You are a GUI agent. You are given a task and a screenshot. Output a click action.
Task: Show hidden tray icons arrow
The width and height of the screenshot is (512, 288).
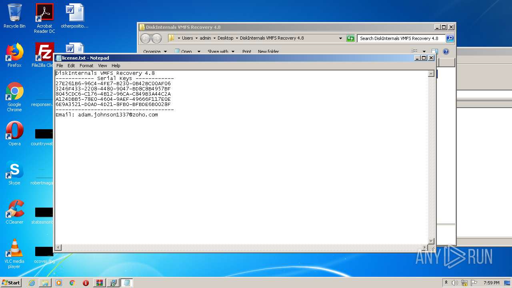pyautogui.click(x=446, y=283)
